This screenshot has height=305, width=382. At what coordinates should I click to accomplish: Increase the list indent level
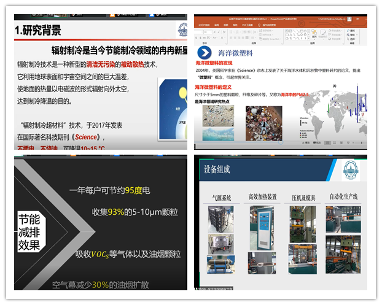point(249,32)
